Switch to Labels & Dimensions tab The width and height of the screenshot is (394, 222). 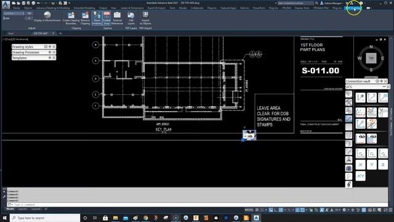point(132,8)
